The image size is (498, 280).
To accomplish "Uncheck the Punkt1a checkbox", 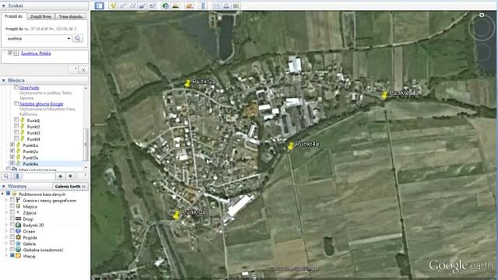I will point(12,145).
